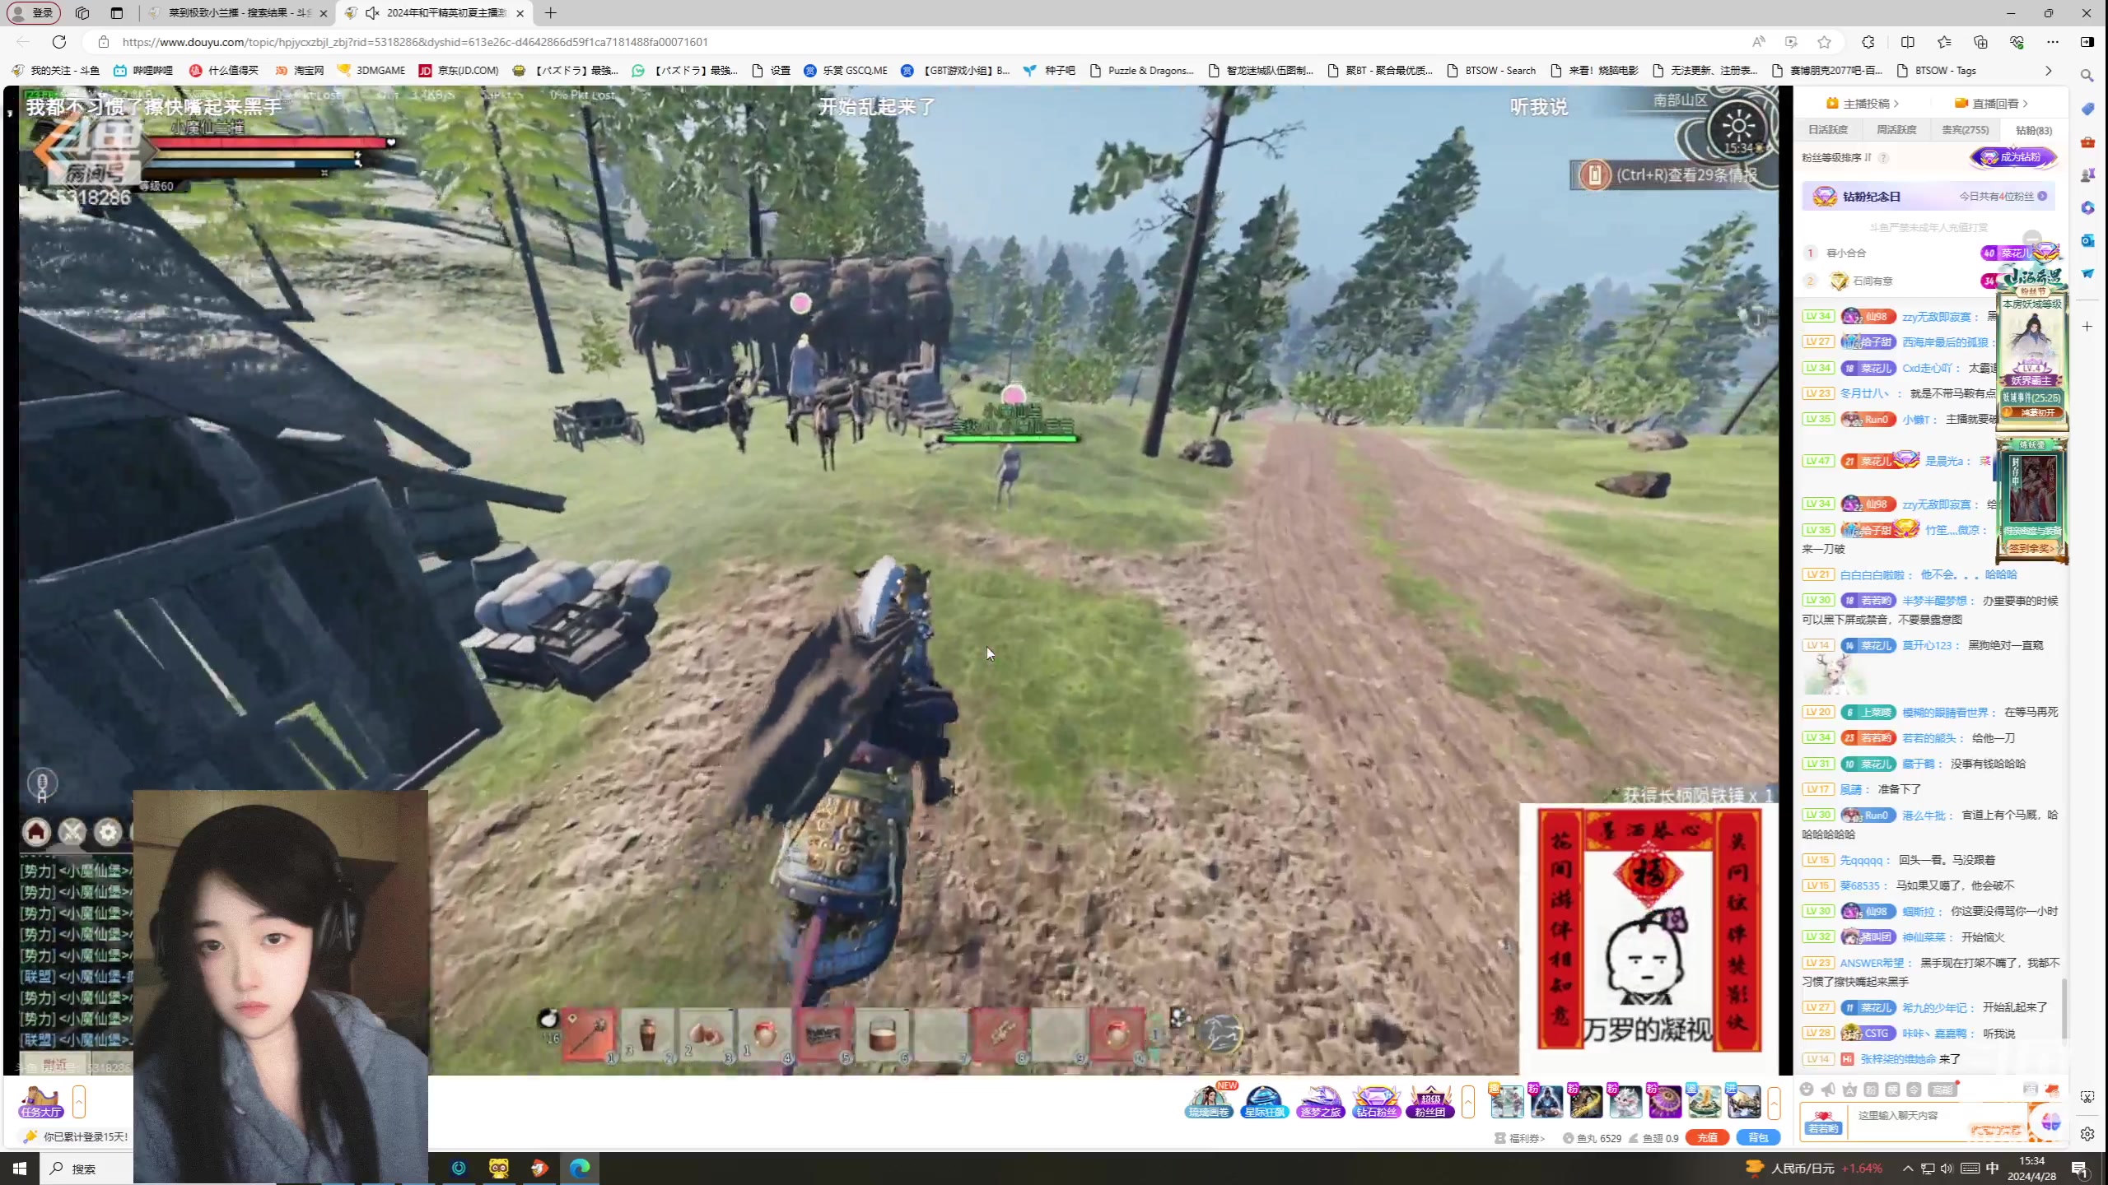2108x1185 pixels.
Task: Unmute the audio on the stream tab
Action: pyautogui.click(x=372, y=13)
